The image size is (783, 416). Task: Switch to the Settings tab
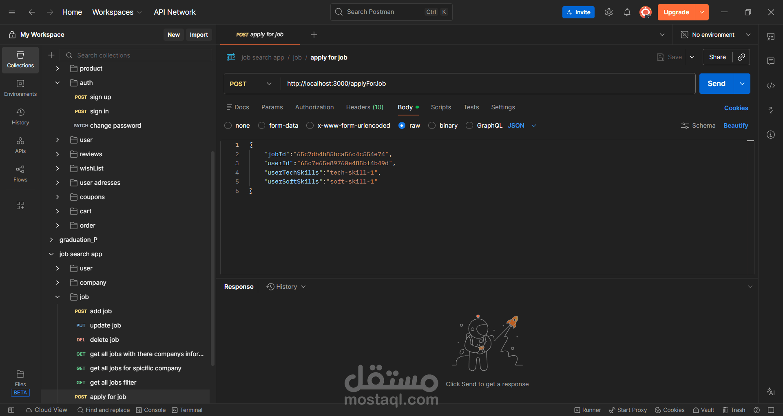point(503,107)
